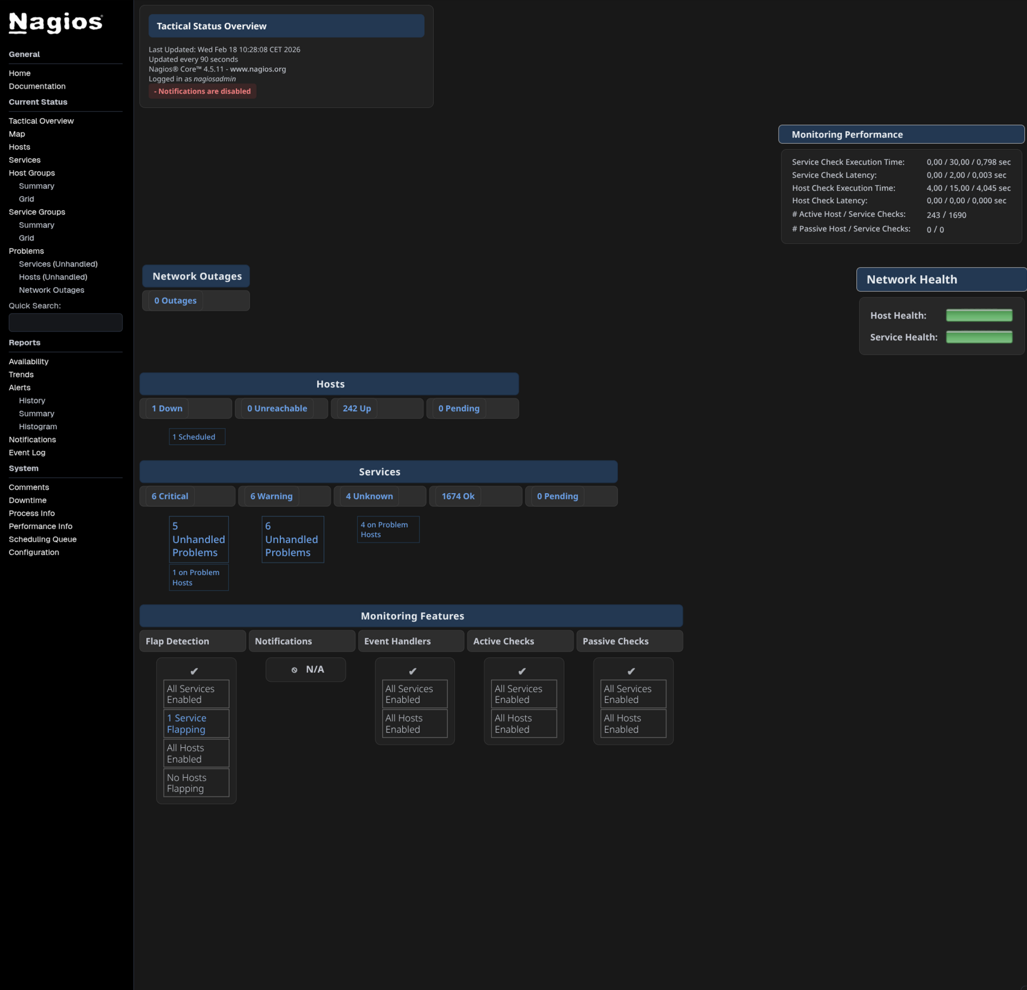Click the Event Handlers checkmark icon
1027x990 pixels.
click(x=412, y=671)
